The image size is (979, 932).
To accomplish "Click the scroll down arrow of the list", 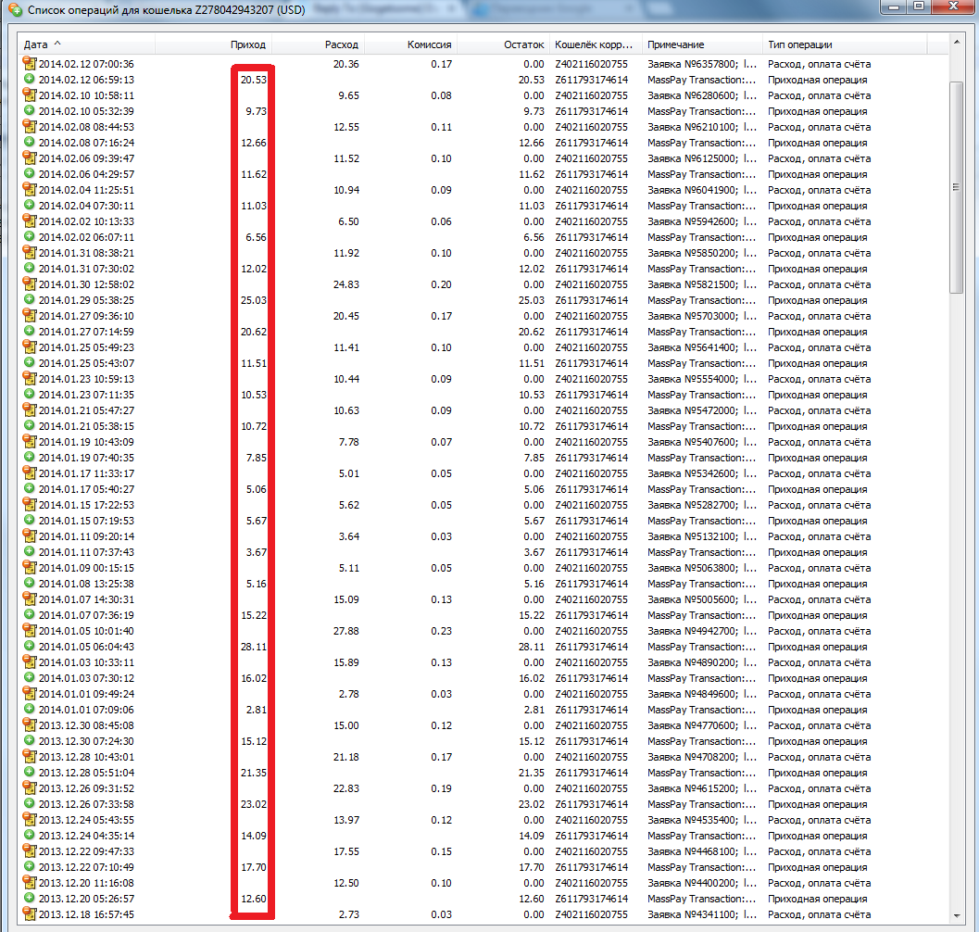I will coord(956,915).
